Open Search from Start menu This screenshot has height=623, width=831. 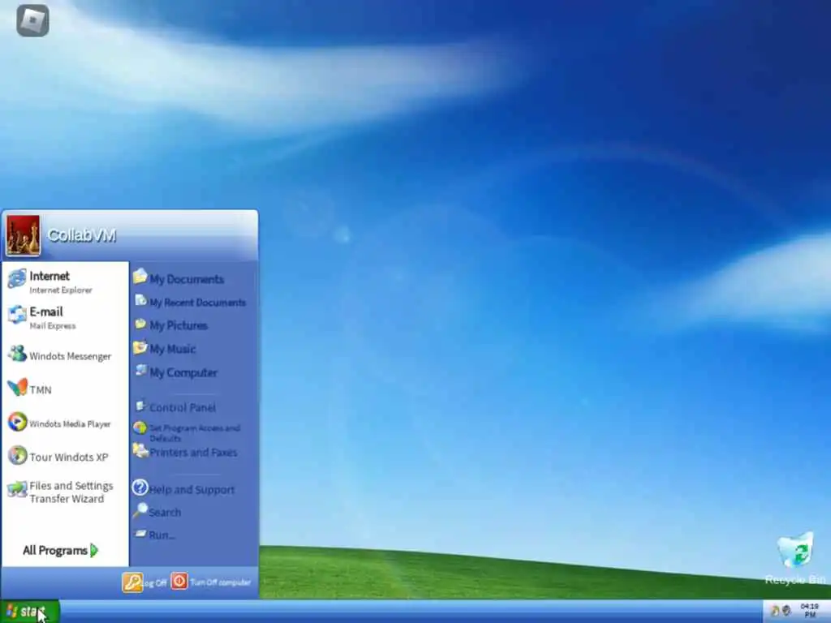[157, 512]
